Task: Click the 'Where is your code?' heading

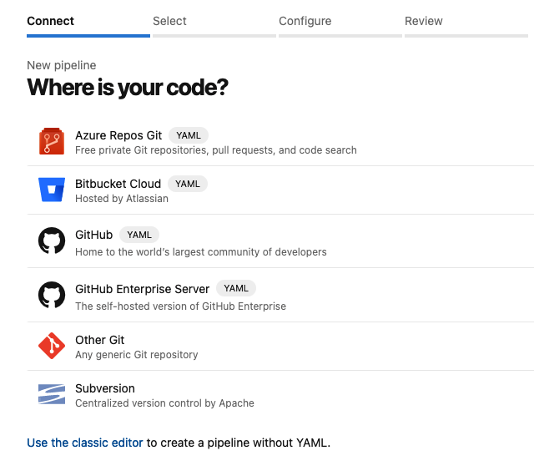Action: [128, 88]
